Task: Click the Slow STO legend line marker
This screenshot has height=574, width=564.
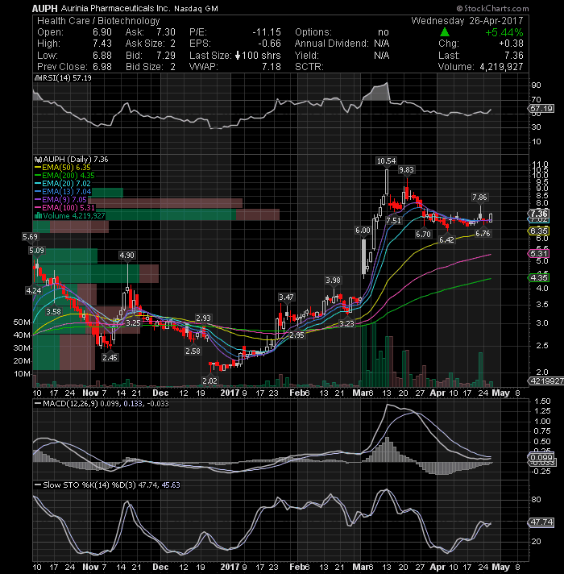Action: [38, 485]
